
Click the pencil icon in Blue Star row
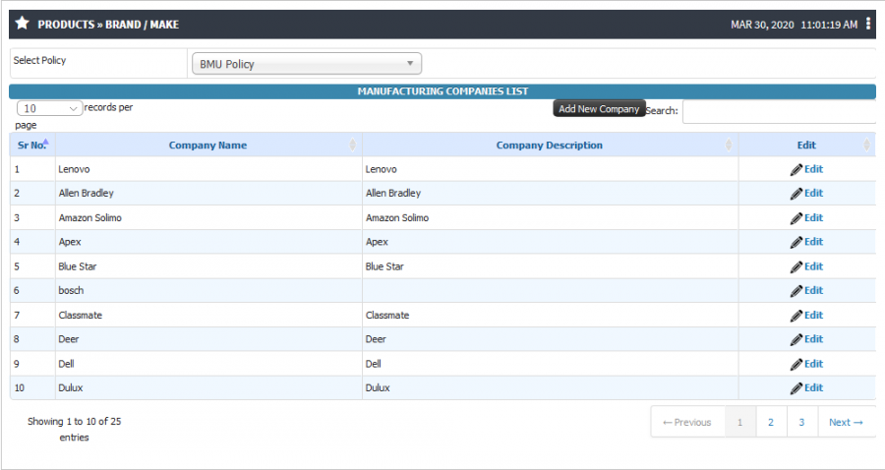[796, 266]
